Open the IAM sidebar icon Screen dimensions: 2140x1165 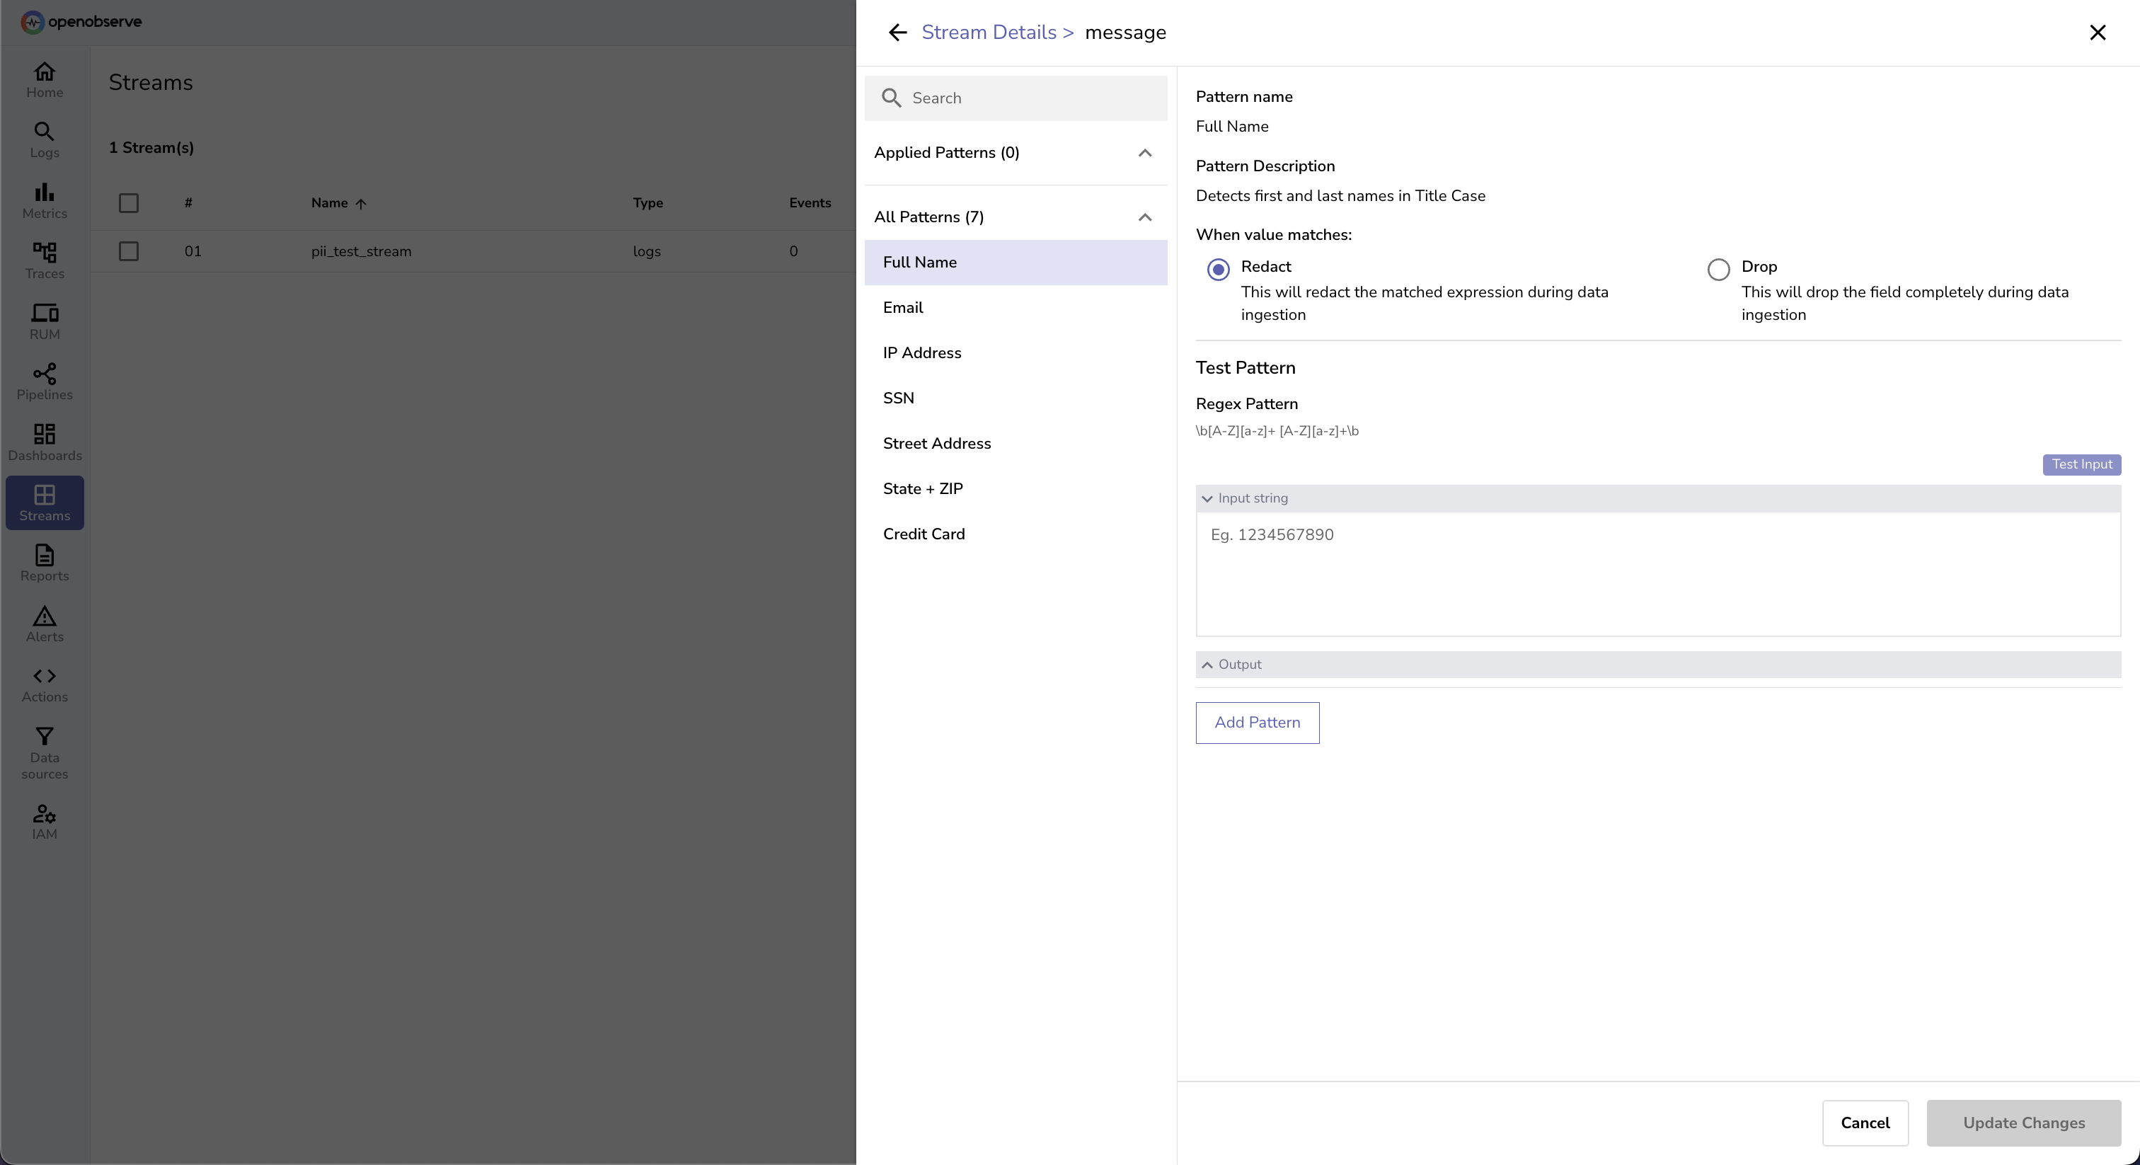tap(44, 822)
